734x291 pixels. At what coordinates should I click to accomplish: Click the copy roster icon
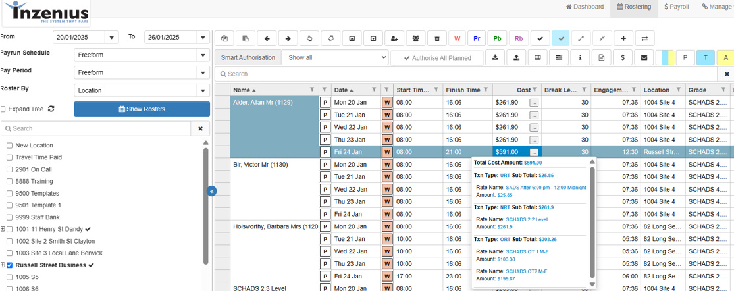[224, 38]
